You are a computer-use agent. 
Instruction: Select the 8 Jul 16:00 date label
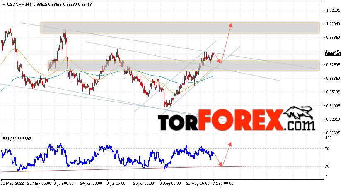coord(116,183)
